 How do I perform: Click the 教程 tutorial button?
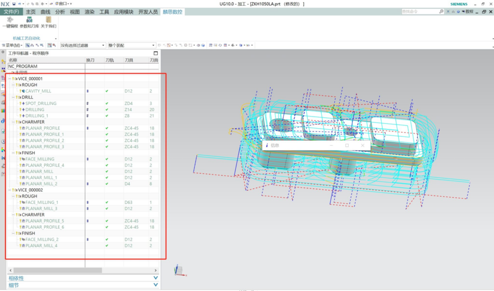(468, 12)
